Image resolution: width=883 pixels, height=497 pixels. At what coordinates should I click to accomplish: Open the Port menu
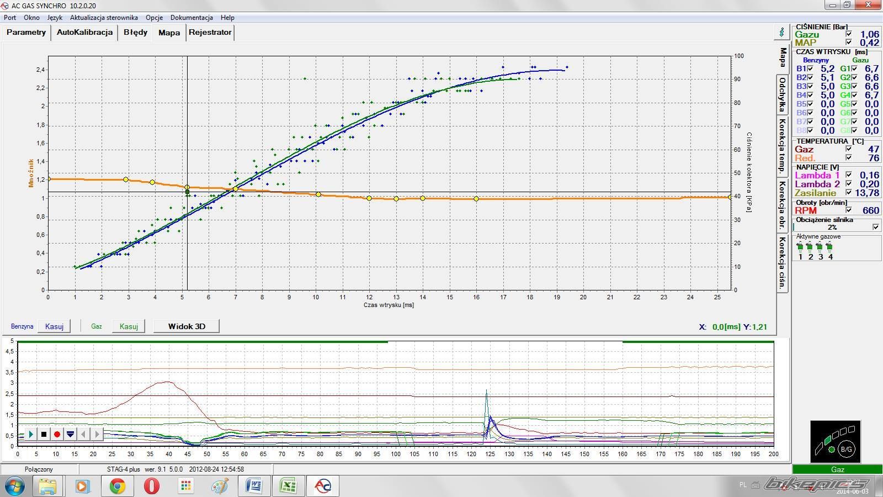(10, 18)
